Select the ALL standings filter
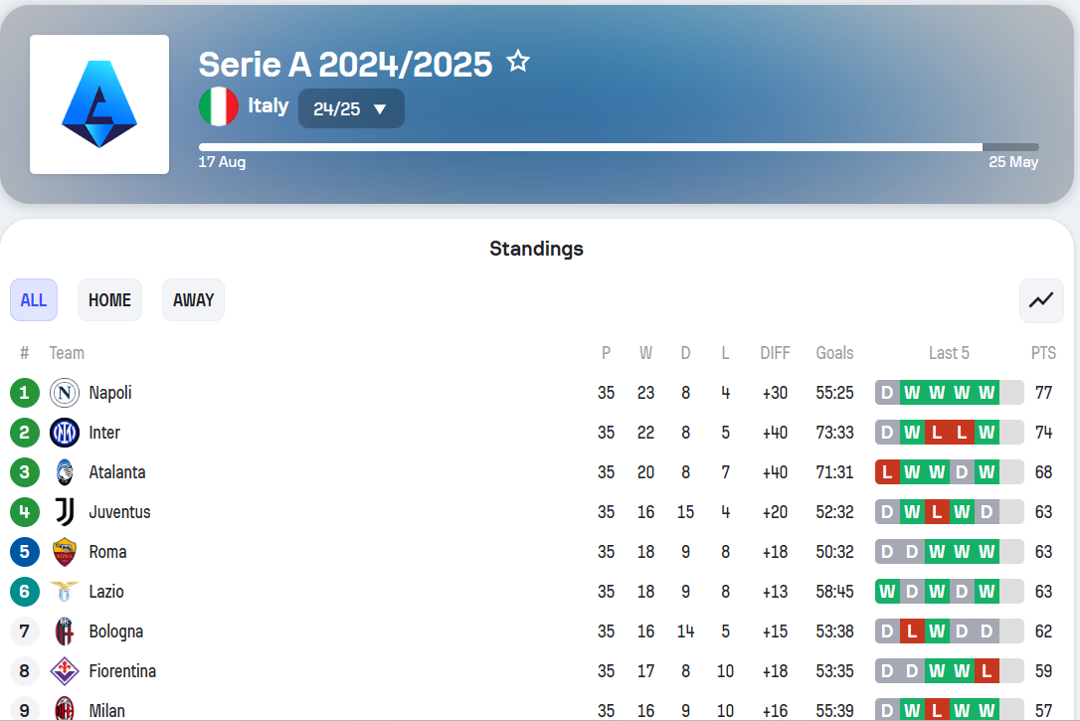 click(34, 300)
